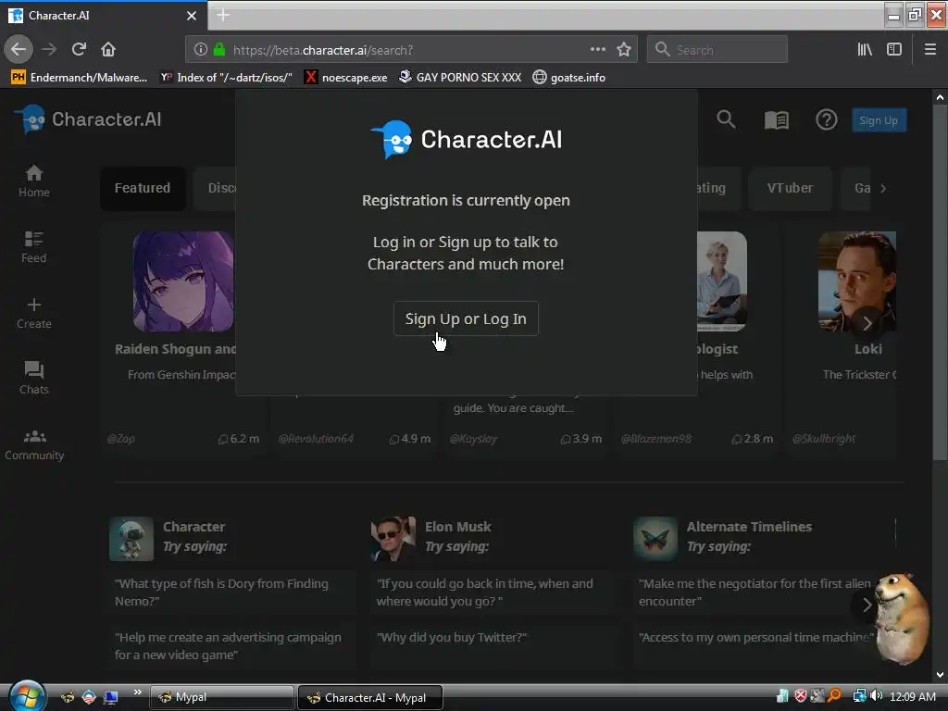Click the browser Search input field
The width and height of the screenshot is (948, 711).
(x=717, y=50)
